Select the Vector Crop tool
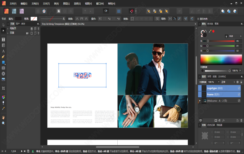This screenshot has height=154, width=244. point(3,88)
